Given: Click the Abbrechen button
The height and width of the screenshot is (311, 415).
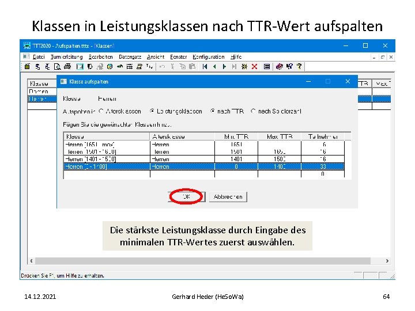Looking at the screenshot, I should pos(228,197).
